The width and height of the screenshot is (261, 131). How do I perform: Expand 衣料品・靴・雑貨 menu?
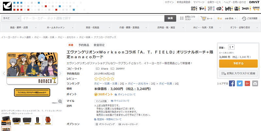coord(167,27)
